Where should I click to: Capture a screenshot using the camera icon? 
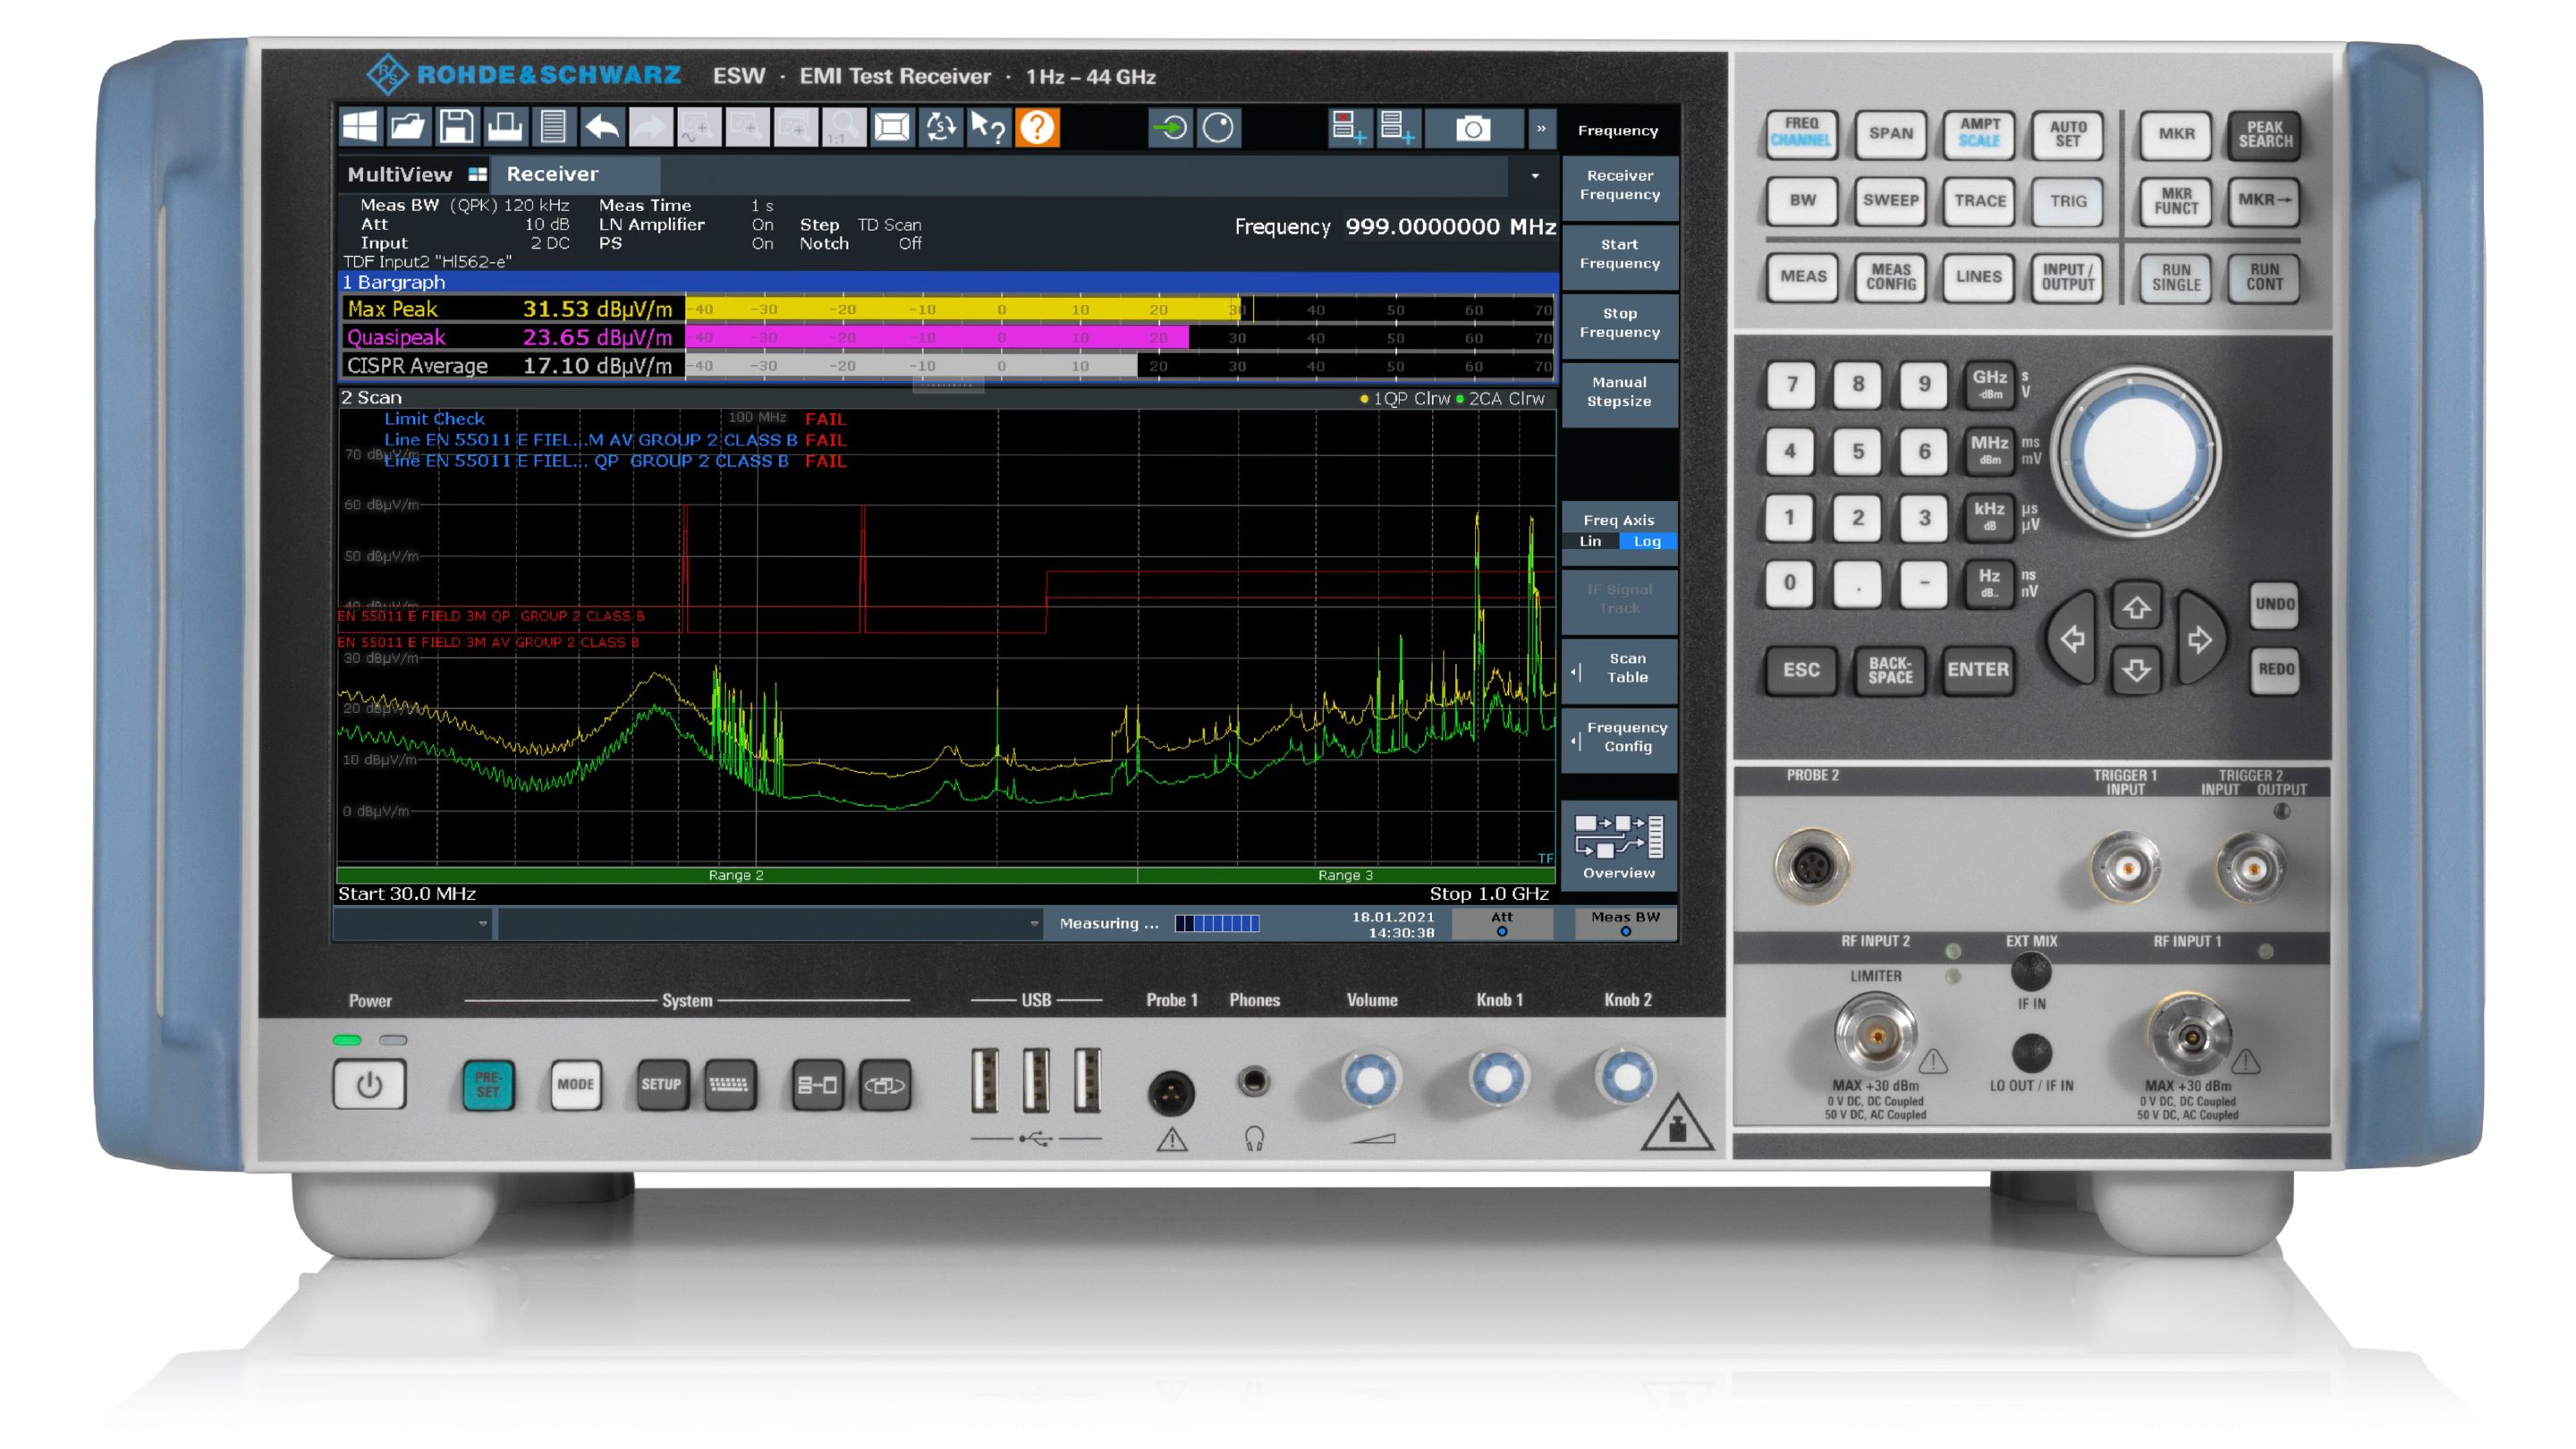[x=1472, y=130]
